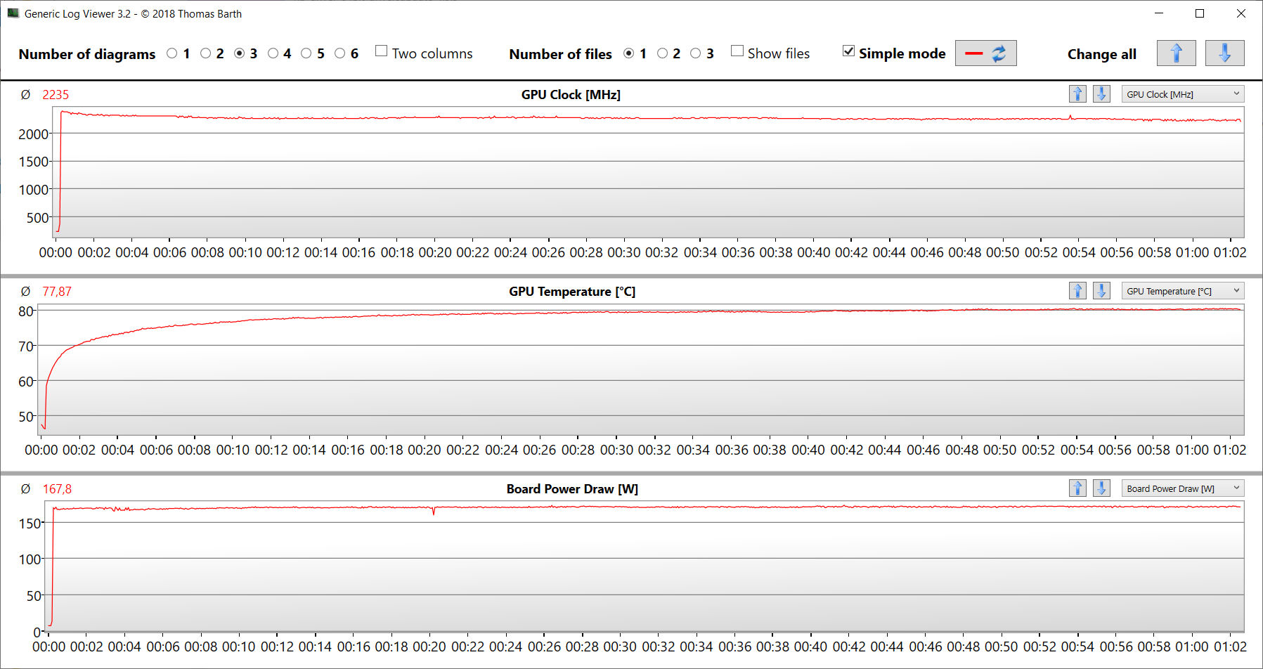Move GPU Clock diagram up with arrow
This screenshot has height=669, width=1263.
point(1077,94)
